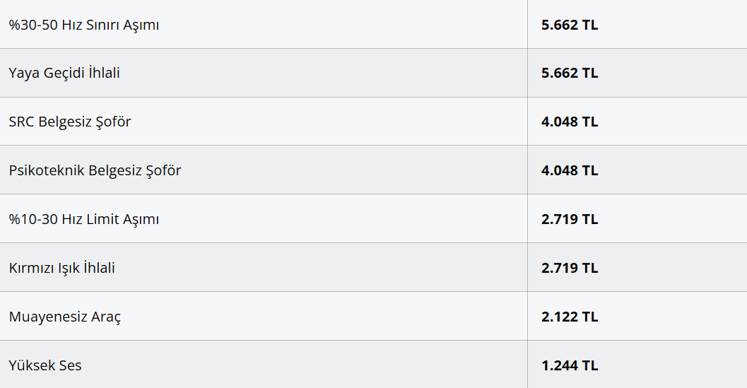The width and height of the screenshot is (747, 388).
Task: Select the 4.048 TL fine for SRC Belgesiz Şoför
Action: pos(570,122)
